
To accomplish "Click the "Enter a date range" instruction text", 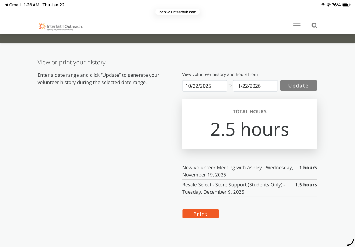I will (98, 79).
